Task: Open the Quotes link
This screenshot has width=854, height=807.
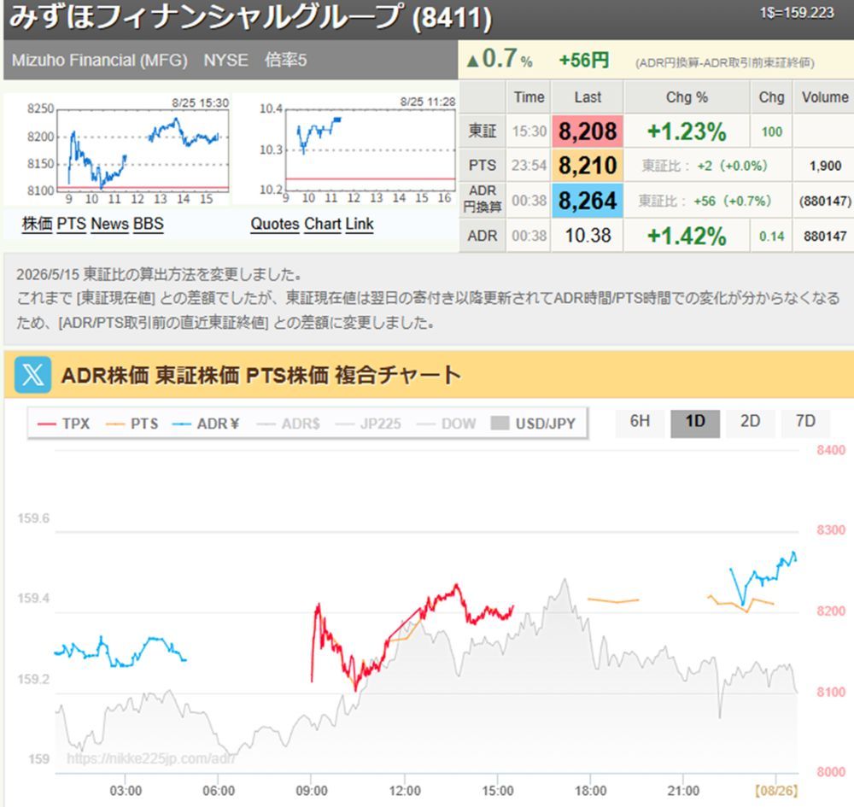Action: pyautogui.click(x=275, y=224)
